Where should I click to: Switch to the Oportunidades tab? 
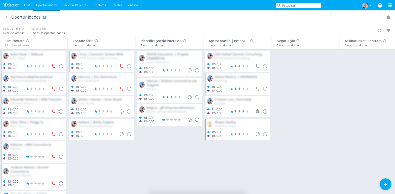pyautogui.click(x=46, y=5)
